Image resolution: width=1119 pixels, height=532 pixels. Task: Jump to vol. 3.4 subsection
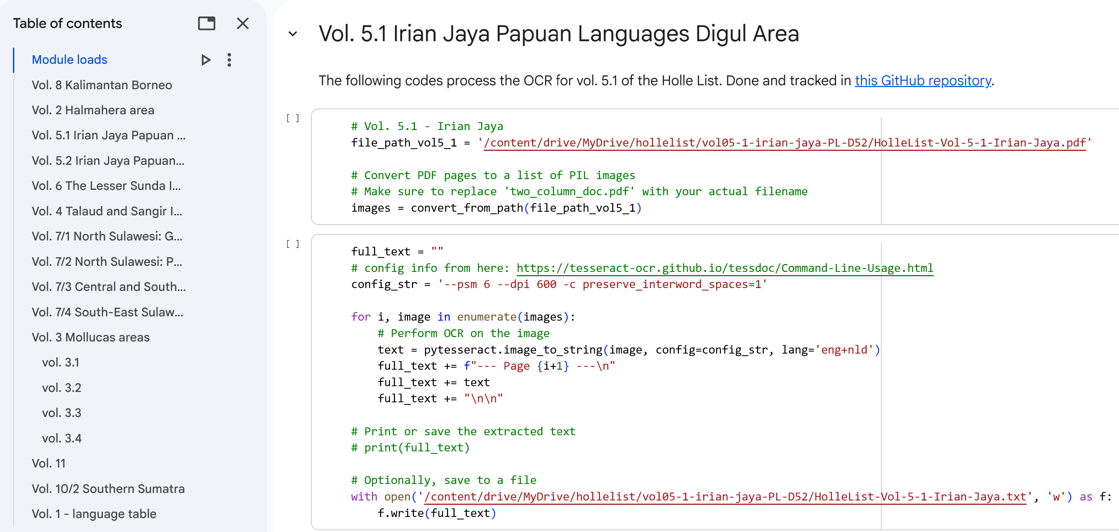point(61,438)
